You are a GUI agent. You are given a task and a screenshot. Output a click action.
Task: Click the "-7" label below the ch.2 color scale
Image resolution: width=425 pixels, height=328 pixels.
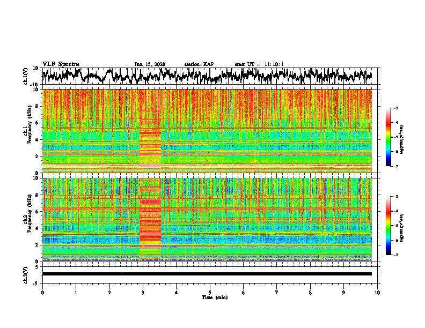(395, 255)
